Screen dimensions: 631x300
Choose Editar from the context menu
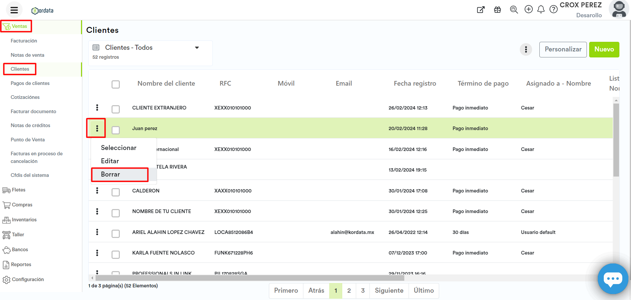tap(110, 161)
